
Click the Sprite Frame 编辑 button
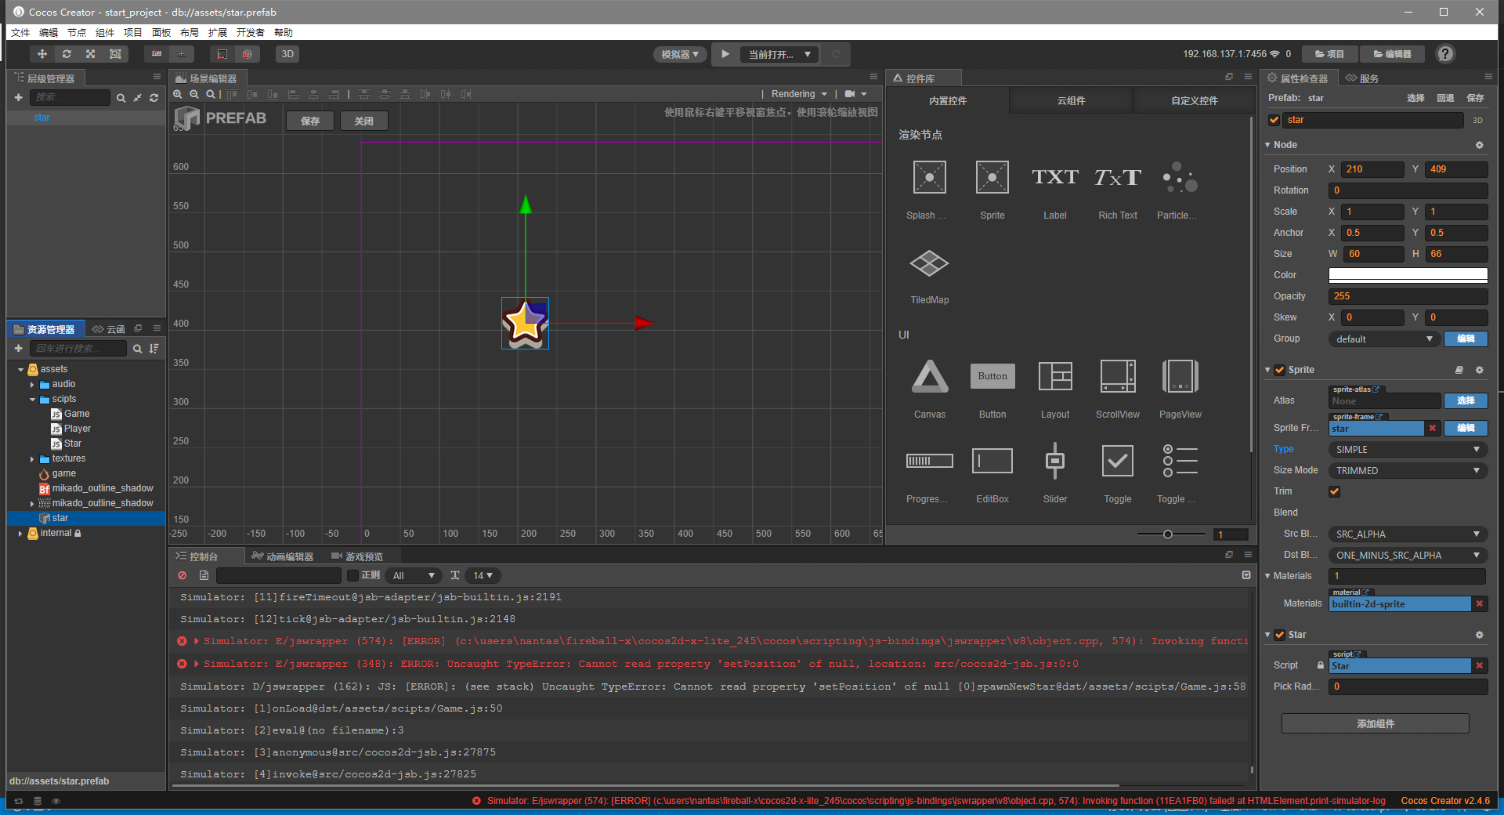tap(1466, 428)
